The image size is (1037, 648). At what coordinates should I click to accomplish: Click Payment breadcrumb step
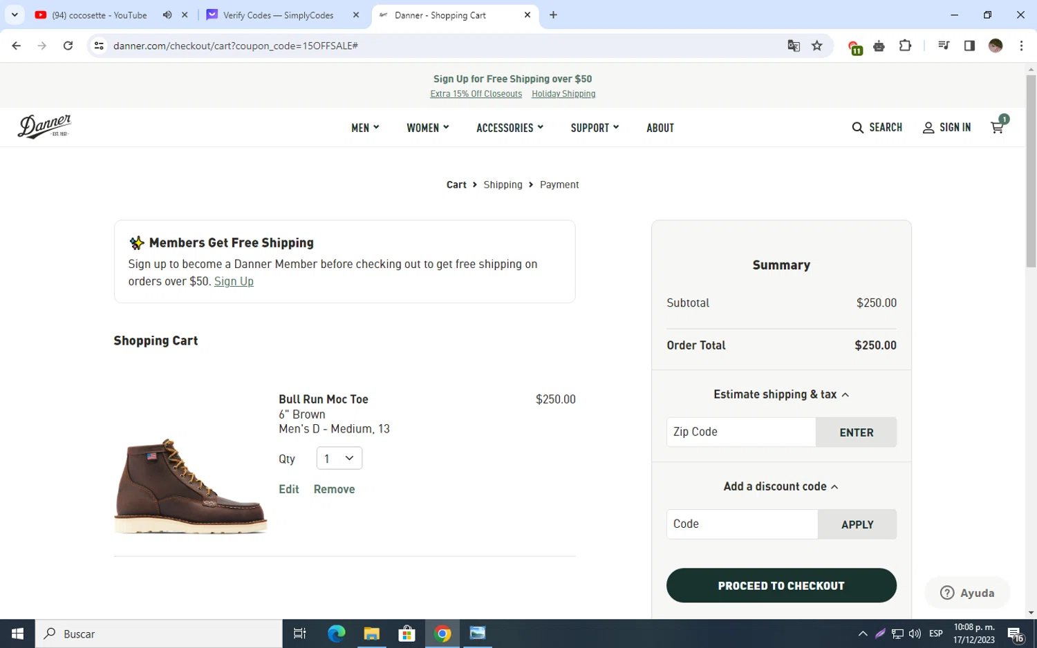click(559, 184)
